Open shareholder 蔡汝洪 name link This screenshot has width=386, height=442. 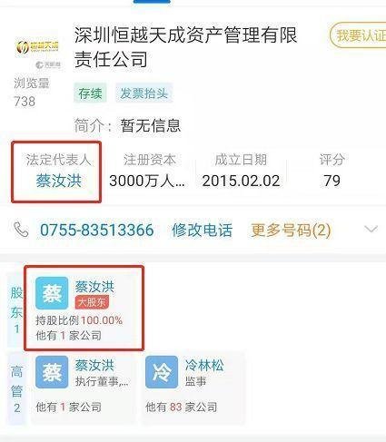tap(94, 286)
